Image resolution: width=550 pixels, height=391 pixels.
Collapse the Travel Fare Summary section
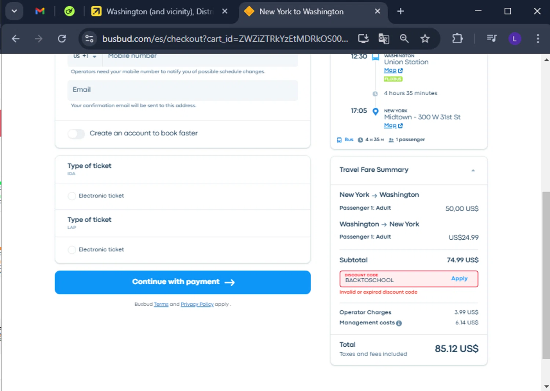coord(473,170)
